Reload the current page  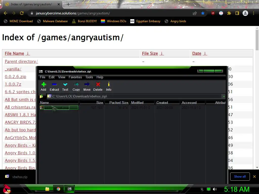(x=22, y=13)
